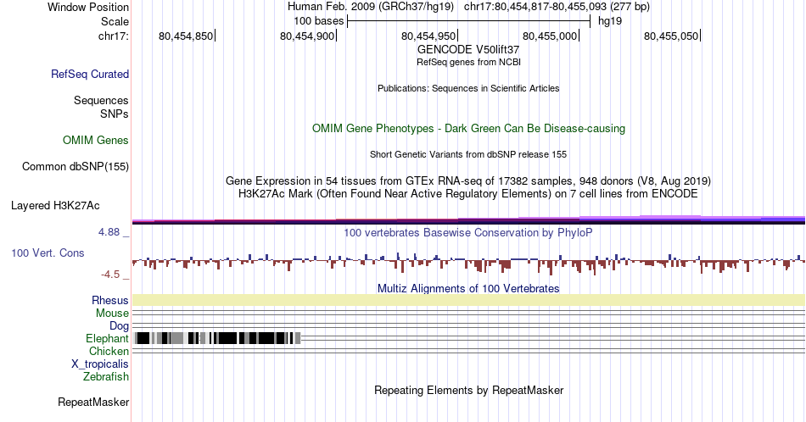Open the 100 Vert. Cons track label
Viewport: 806px width, 422px height.
tap(48, 253)
